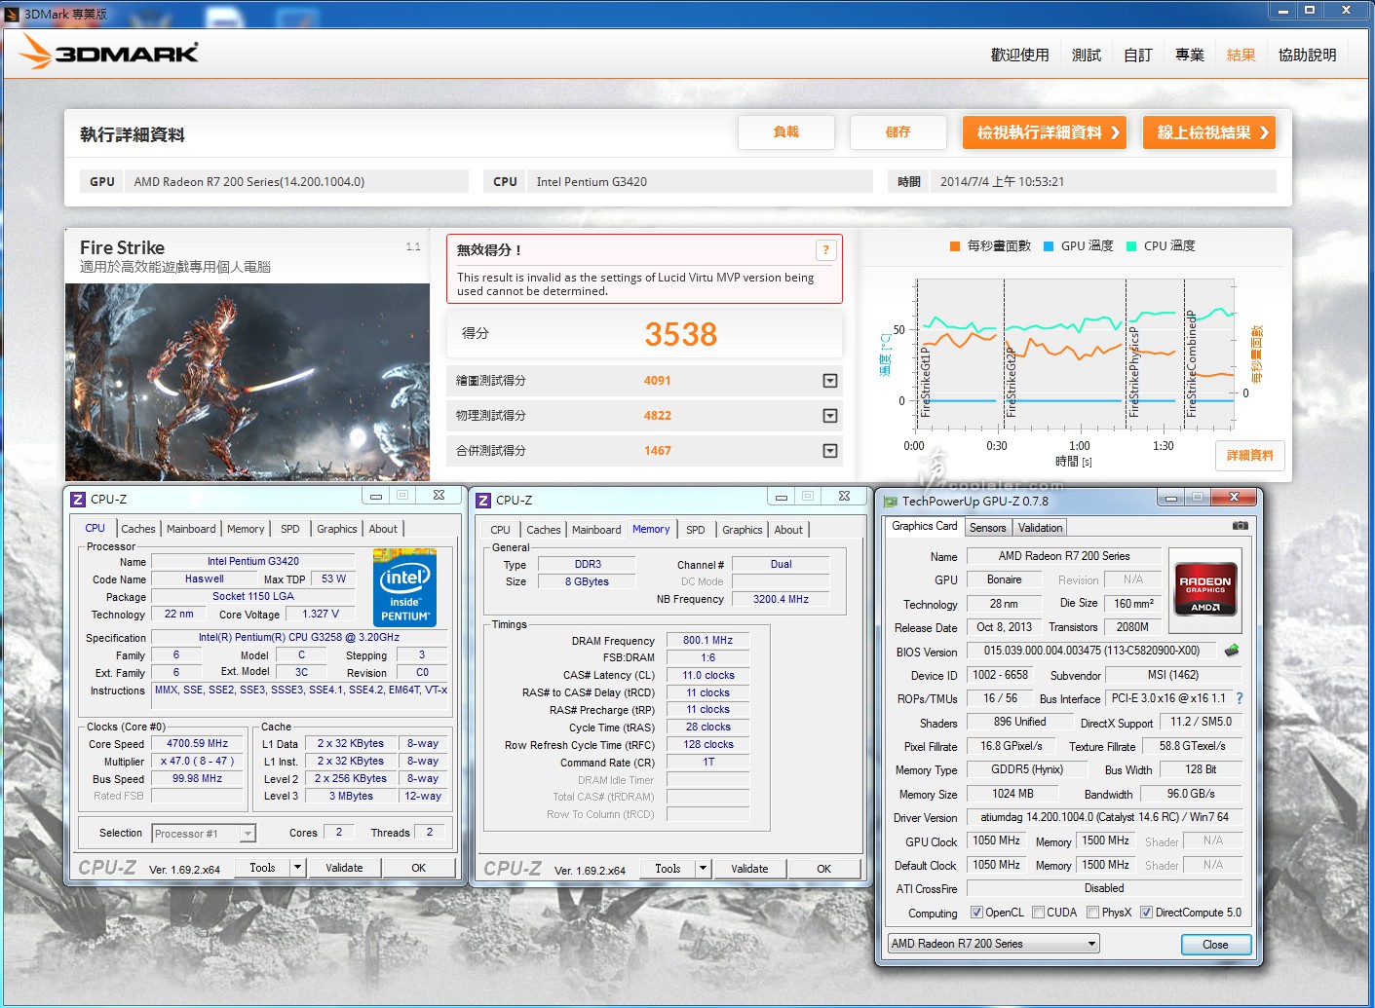The height and width of the screenshot is (1008, 1375).
Task: Click the orange frames-per-second legend square
Action: click(955, 246)
